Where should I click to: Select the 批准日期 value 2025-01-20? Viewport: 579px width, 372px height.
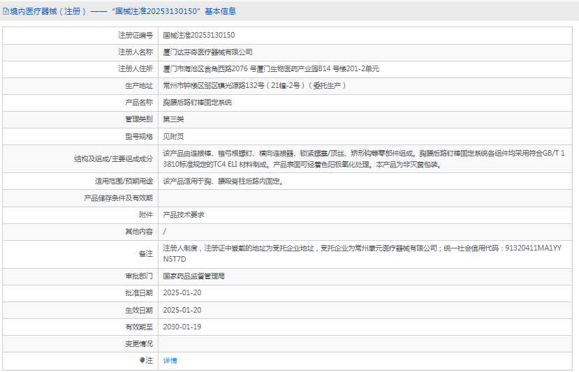pyautogui.click(x=182, y=292)
